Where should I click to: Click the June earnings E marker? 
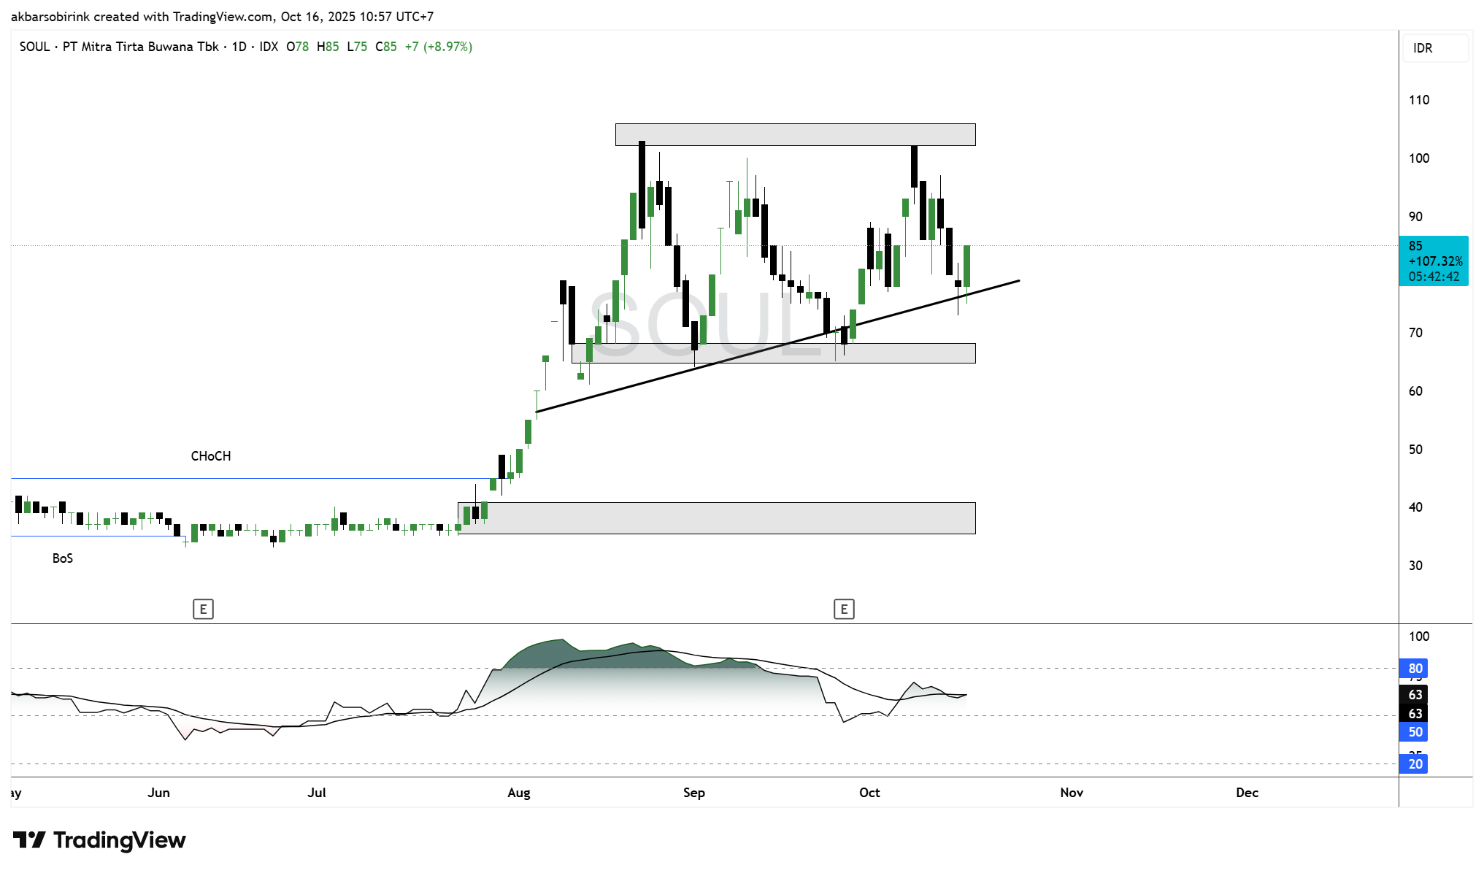203,609
